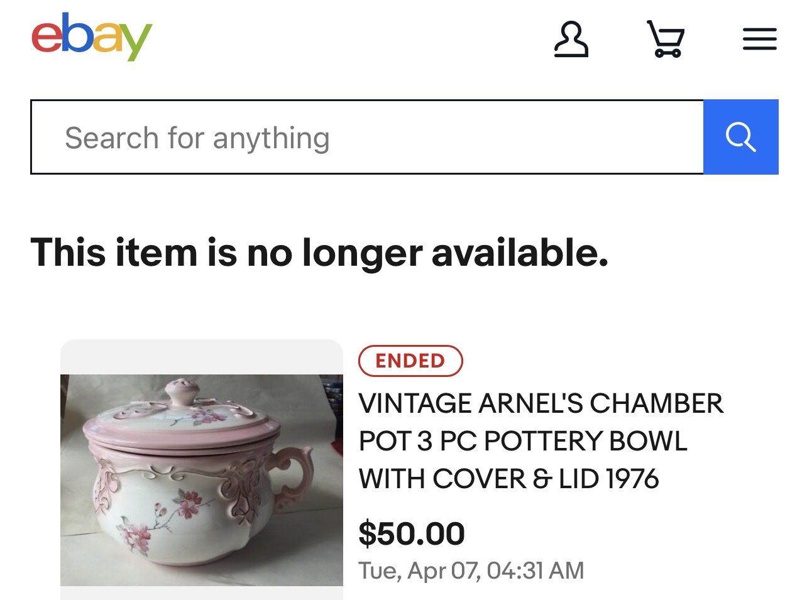
Task: Click the eBay logo
Action: tap(92, 36)
